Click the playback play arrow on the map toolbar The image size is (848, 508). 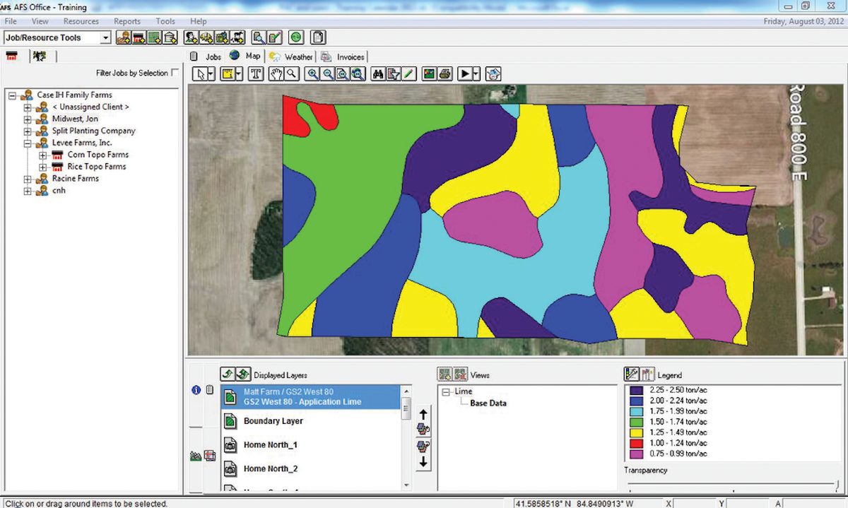point(465,73)
